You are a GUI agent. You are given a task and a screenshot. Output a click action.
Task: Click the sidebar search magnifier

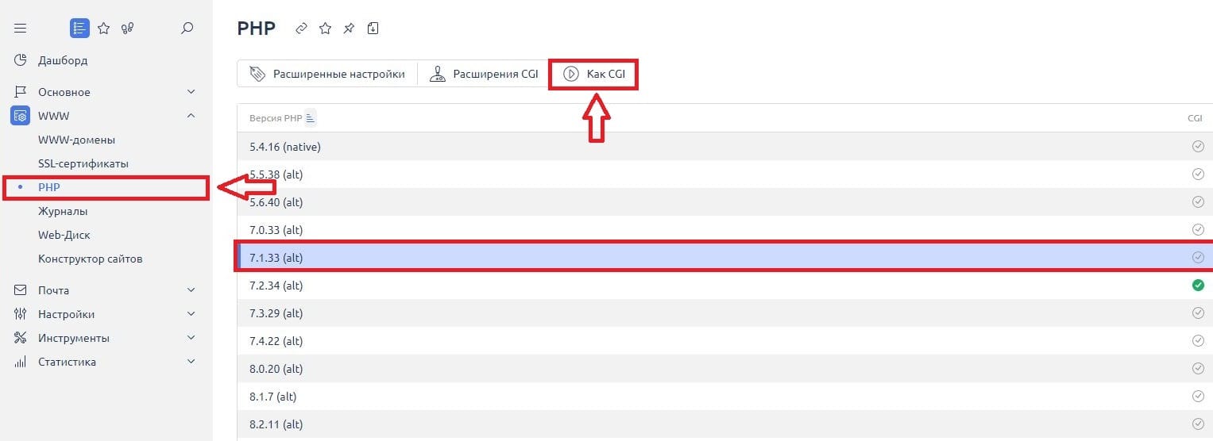187,29
